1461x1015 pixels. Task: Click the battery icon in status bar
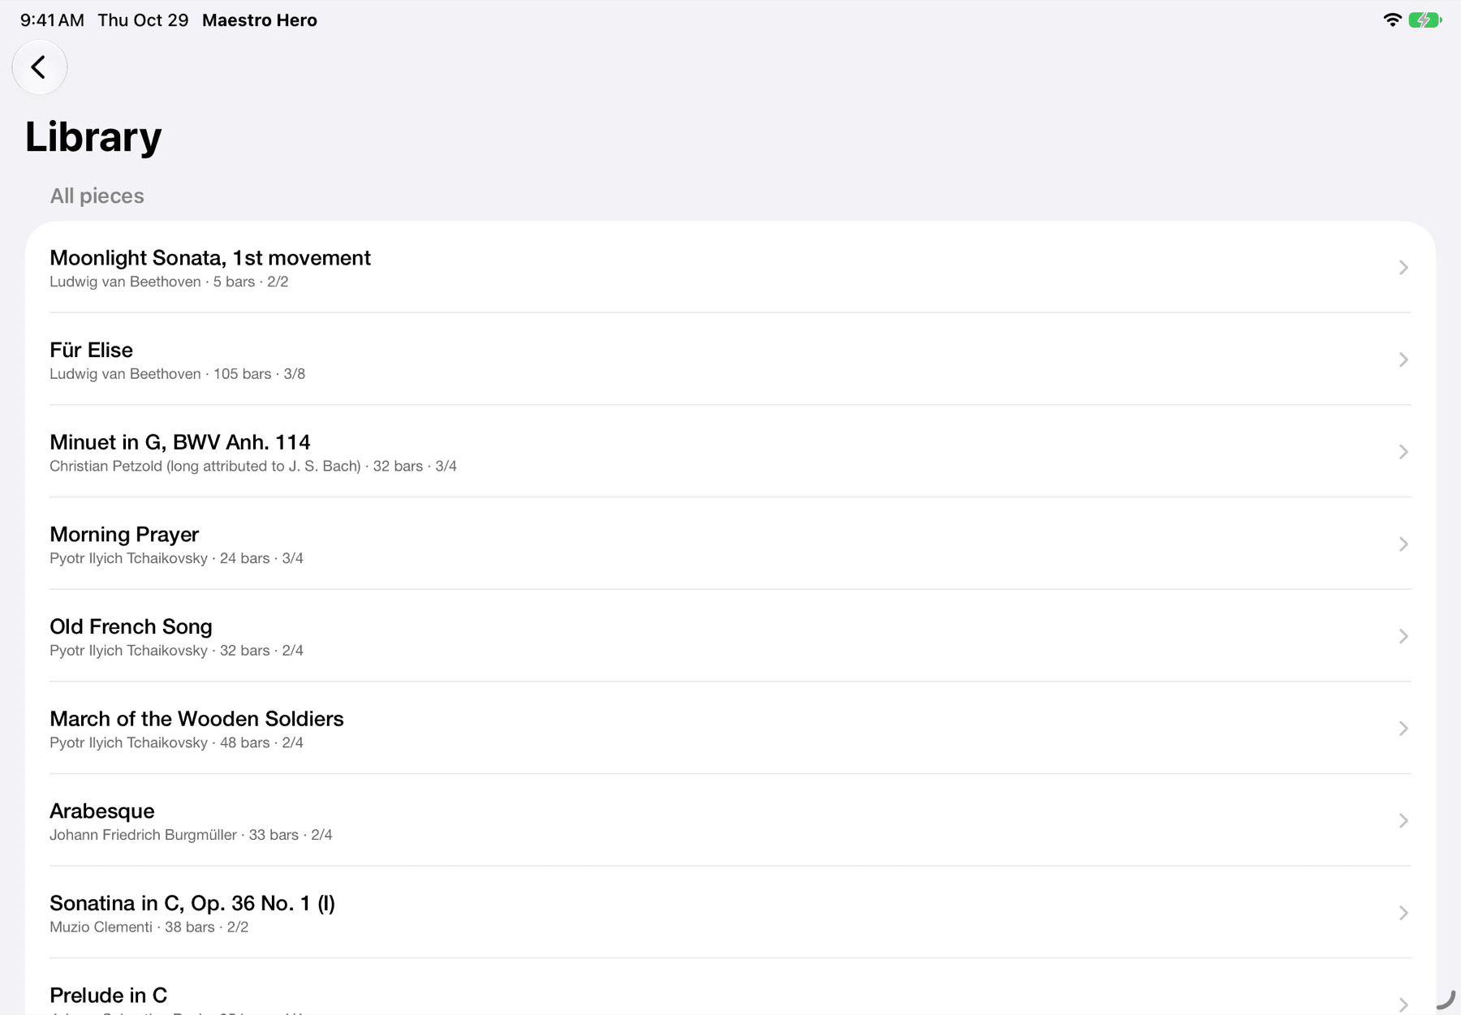pyautogui.click(x=1425, y=20)
